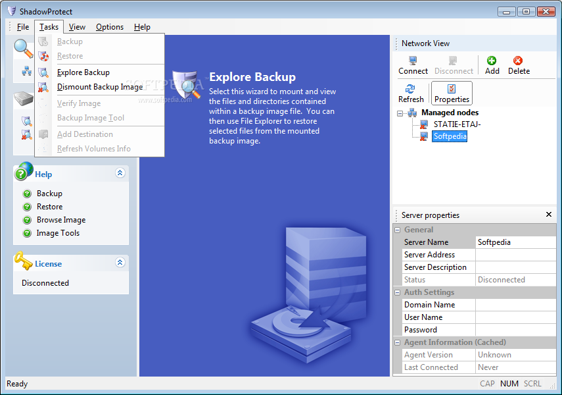Collapse the License panel chevron
Viewport: 562px width, 395px height.
click(120, 263)
